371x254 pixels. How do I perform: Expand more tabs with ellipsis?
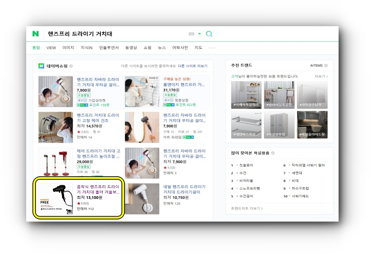pos(212,48)
